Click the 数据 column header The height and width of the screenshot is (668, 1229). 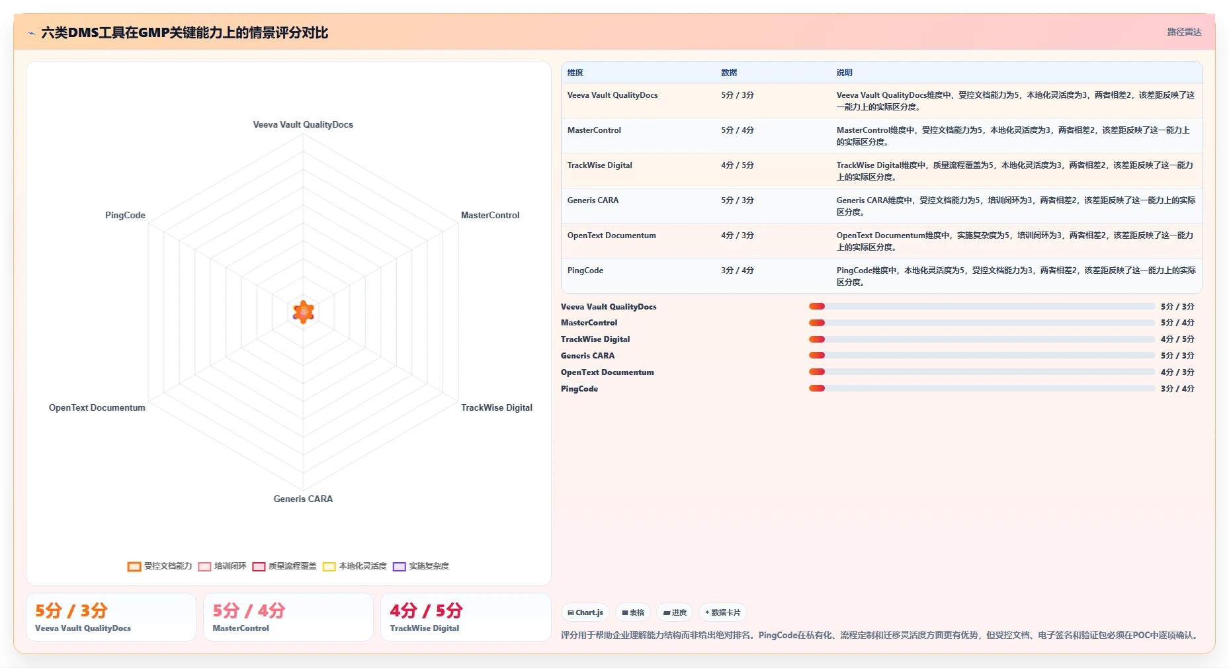(729, 73)
